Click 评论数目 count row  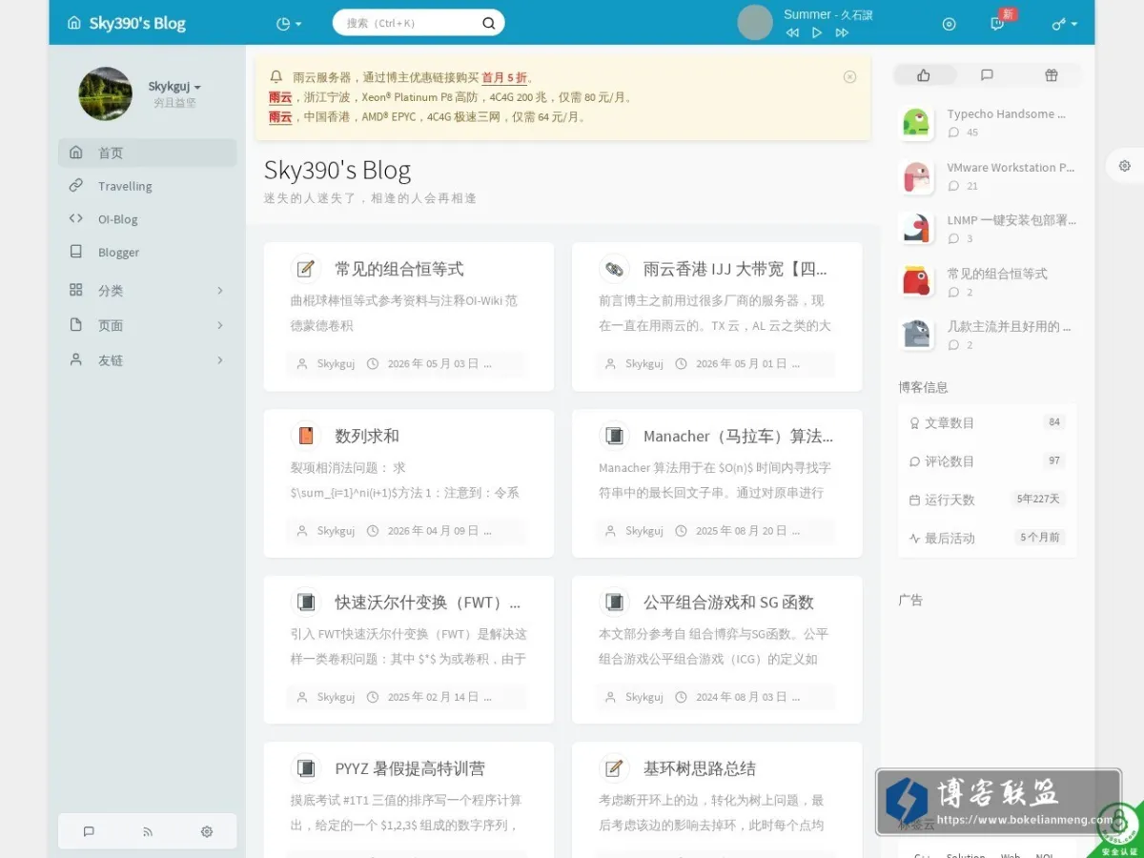coord(988,461)
